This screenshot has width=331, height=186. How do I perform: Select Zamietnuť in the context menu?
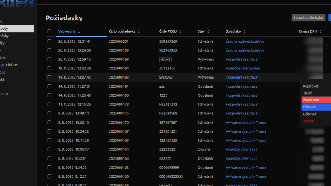coord(316,100)
